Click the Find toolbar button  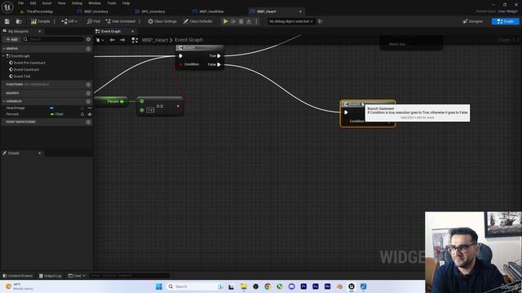click(94, 21)
